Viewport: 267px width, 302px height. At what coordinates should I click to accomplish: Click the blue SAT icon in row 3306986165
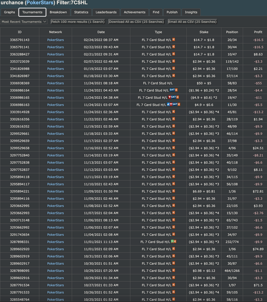coord(173,97)
